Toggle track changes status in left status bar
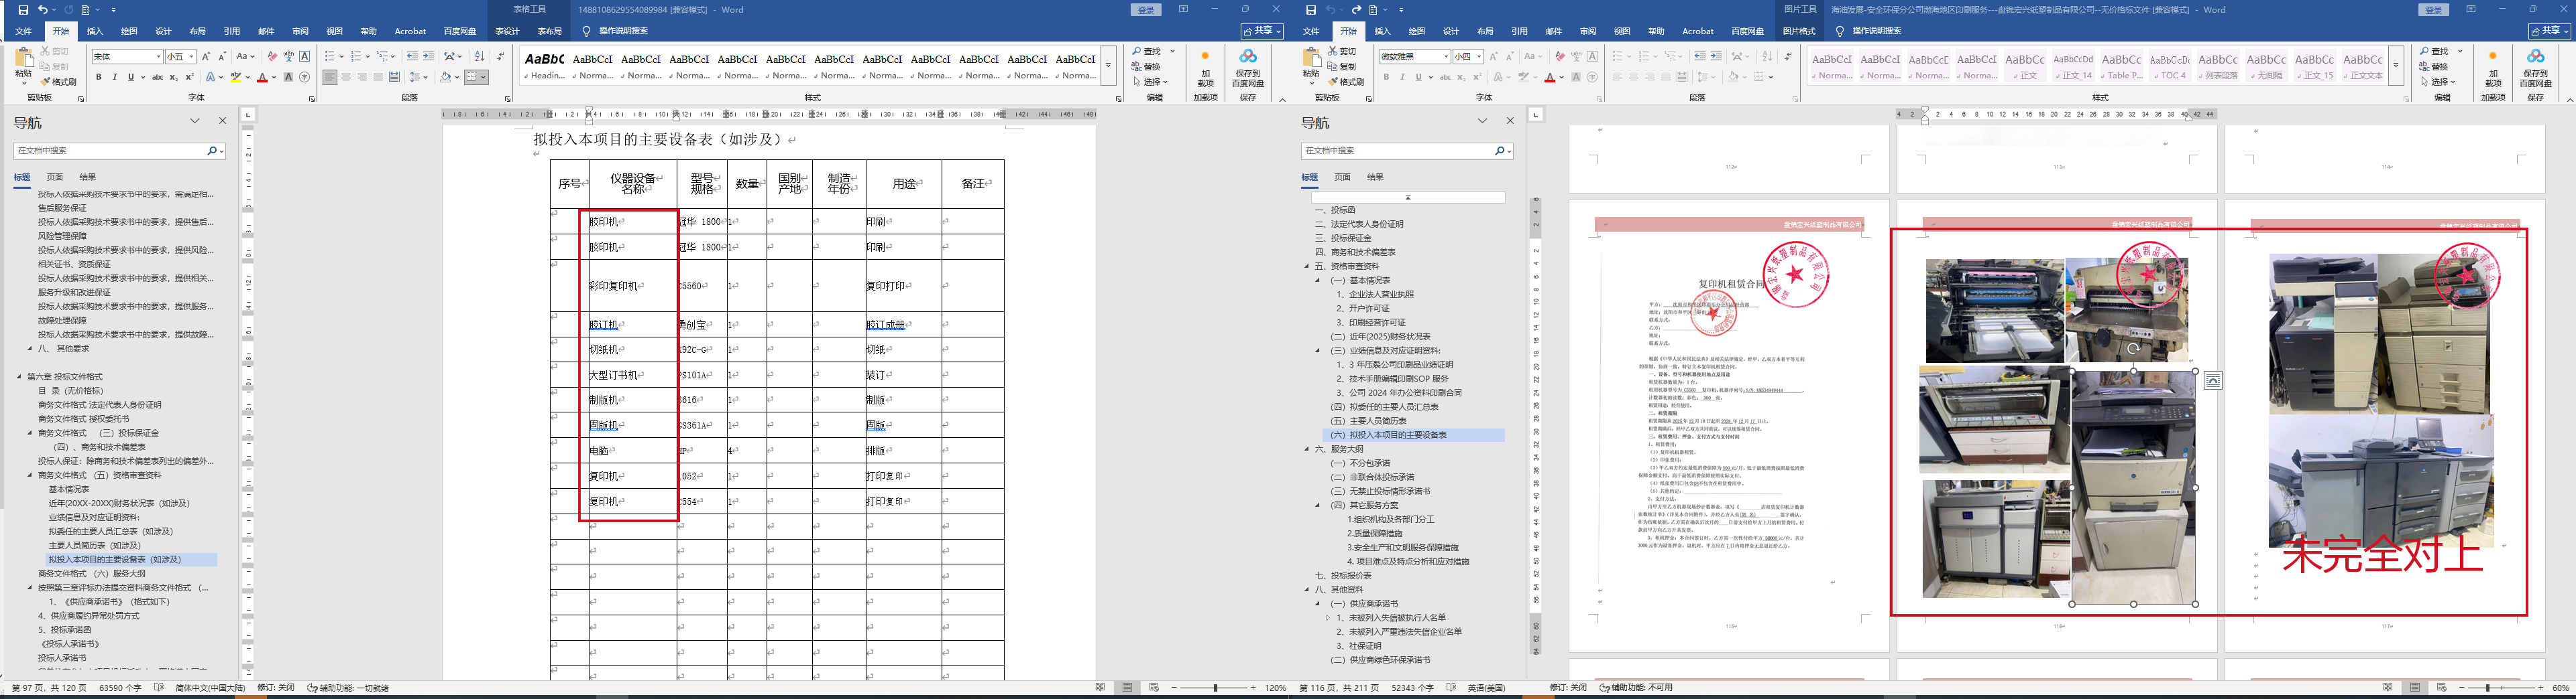2576x699 pixels. [276, 688]
